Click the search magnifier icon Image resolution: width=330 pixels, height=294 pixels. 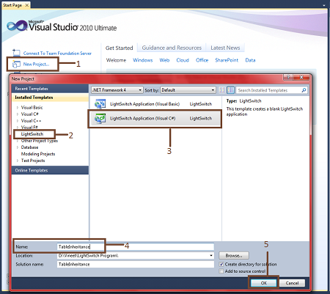pos(304,90)
